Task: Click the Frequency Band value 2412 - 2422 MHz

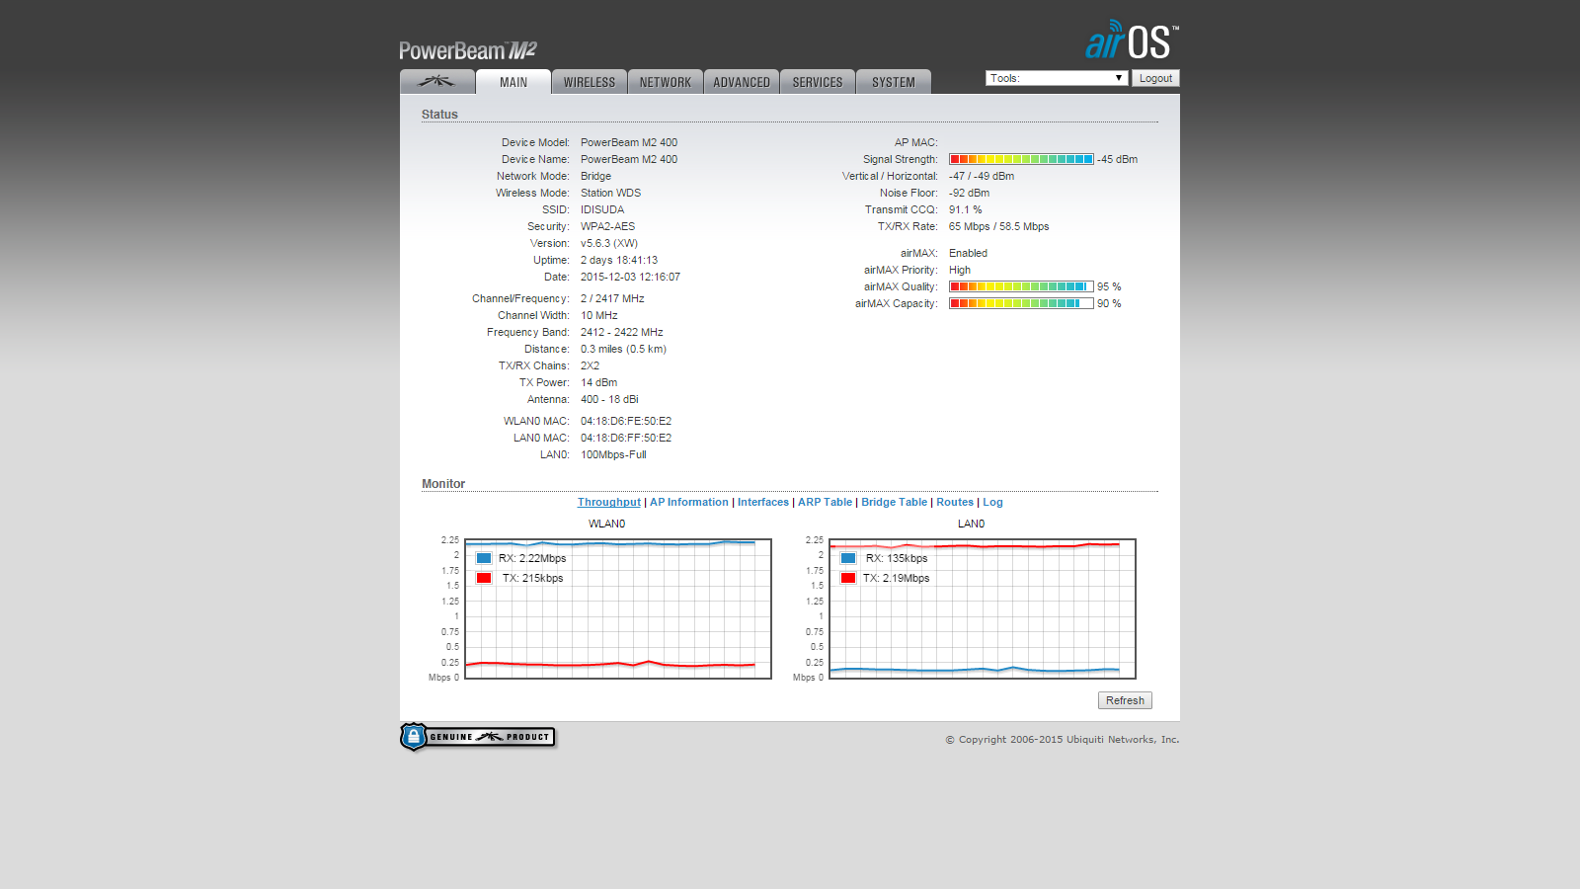Action: pos(622,332)
